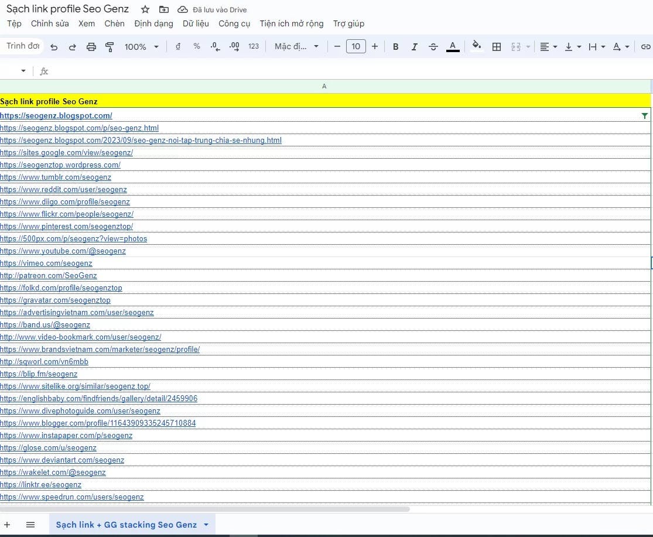The width and height of the screenshot is (653, 537).
Task: Open the all sheets list icon
Action: (x=30, y=525)
